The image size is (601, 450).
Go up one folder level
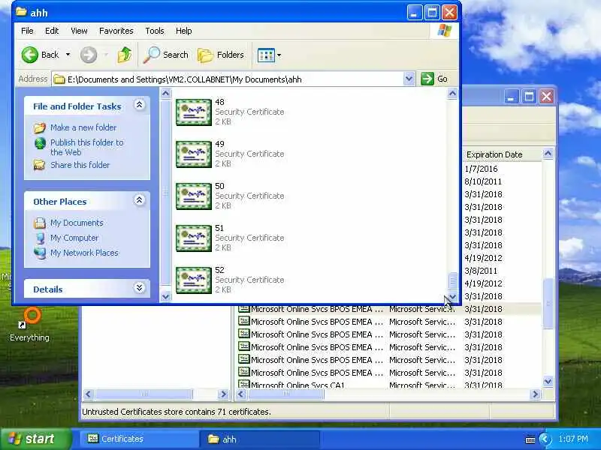(125, 55)
